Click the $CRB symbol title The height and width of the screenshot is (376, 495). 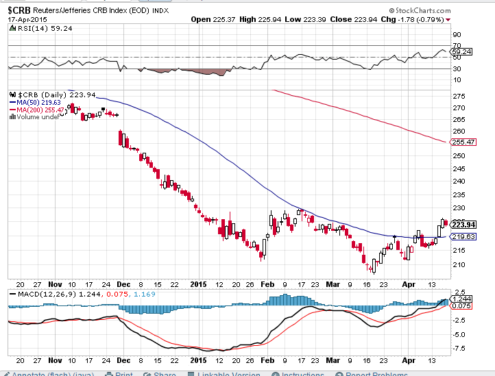point(21,11)
